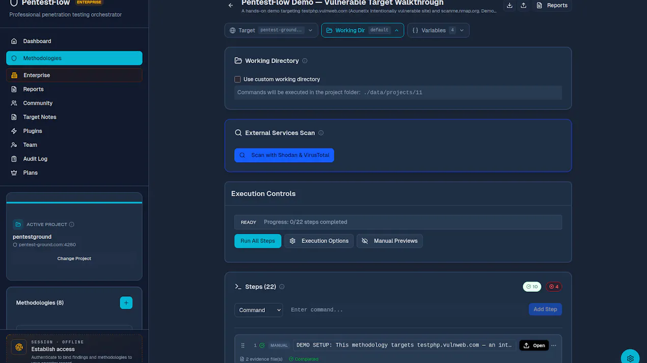
Task: Click the Plans crown icon
Action: tap(14, 173)
